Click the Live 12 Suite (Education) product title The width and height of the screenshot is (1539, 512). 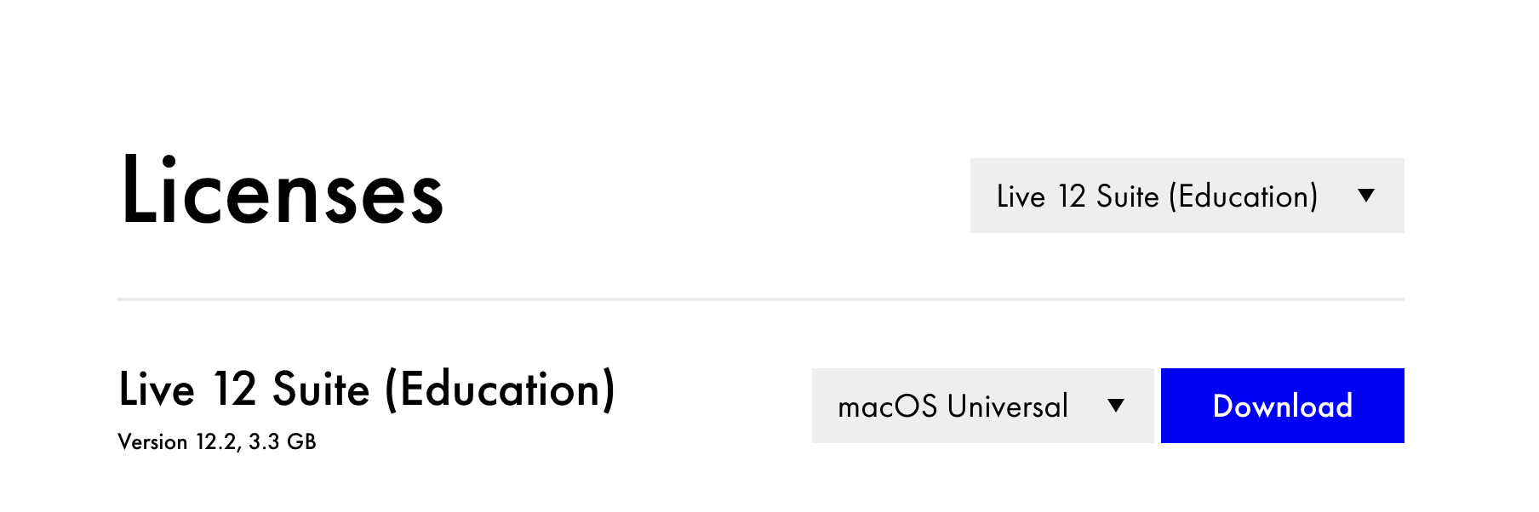tap(367, 390)
